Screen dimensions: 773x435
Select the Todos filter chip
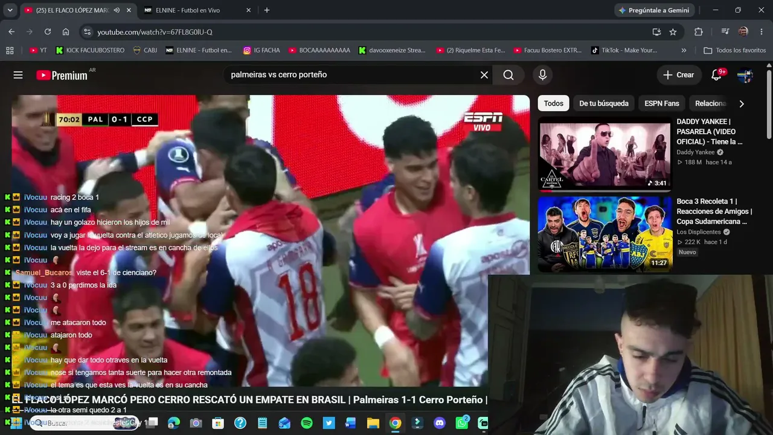pyautogui.click(x=553, y=103)
